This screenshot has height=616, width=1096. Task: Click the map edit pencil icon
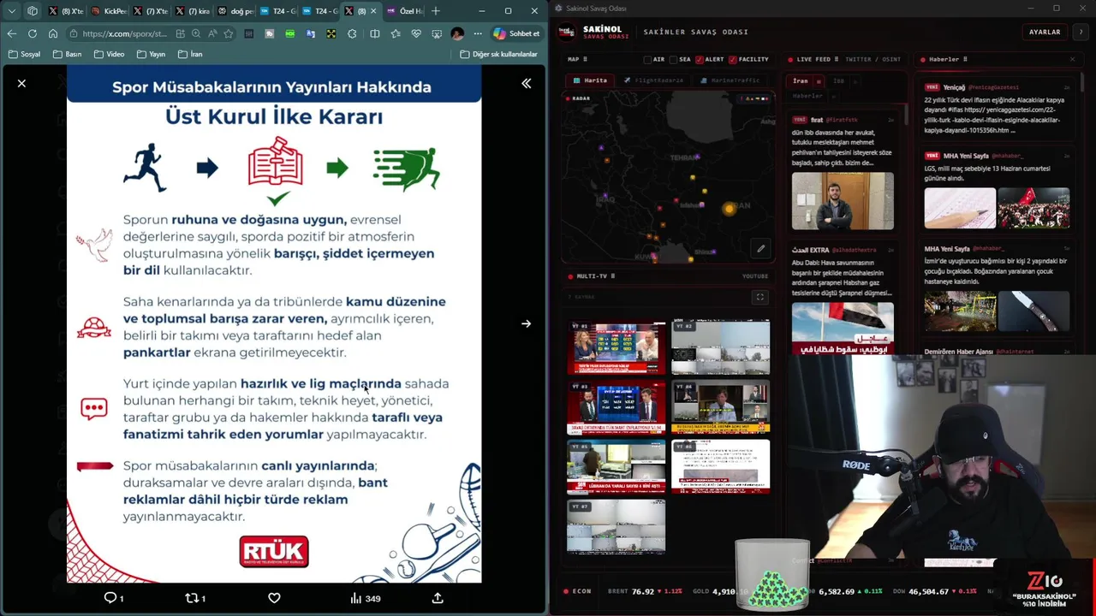pyautogui.click(x=760, y=249)
